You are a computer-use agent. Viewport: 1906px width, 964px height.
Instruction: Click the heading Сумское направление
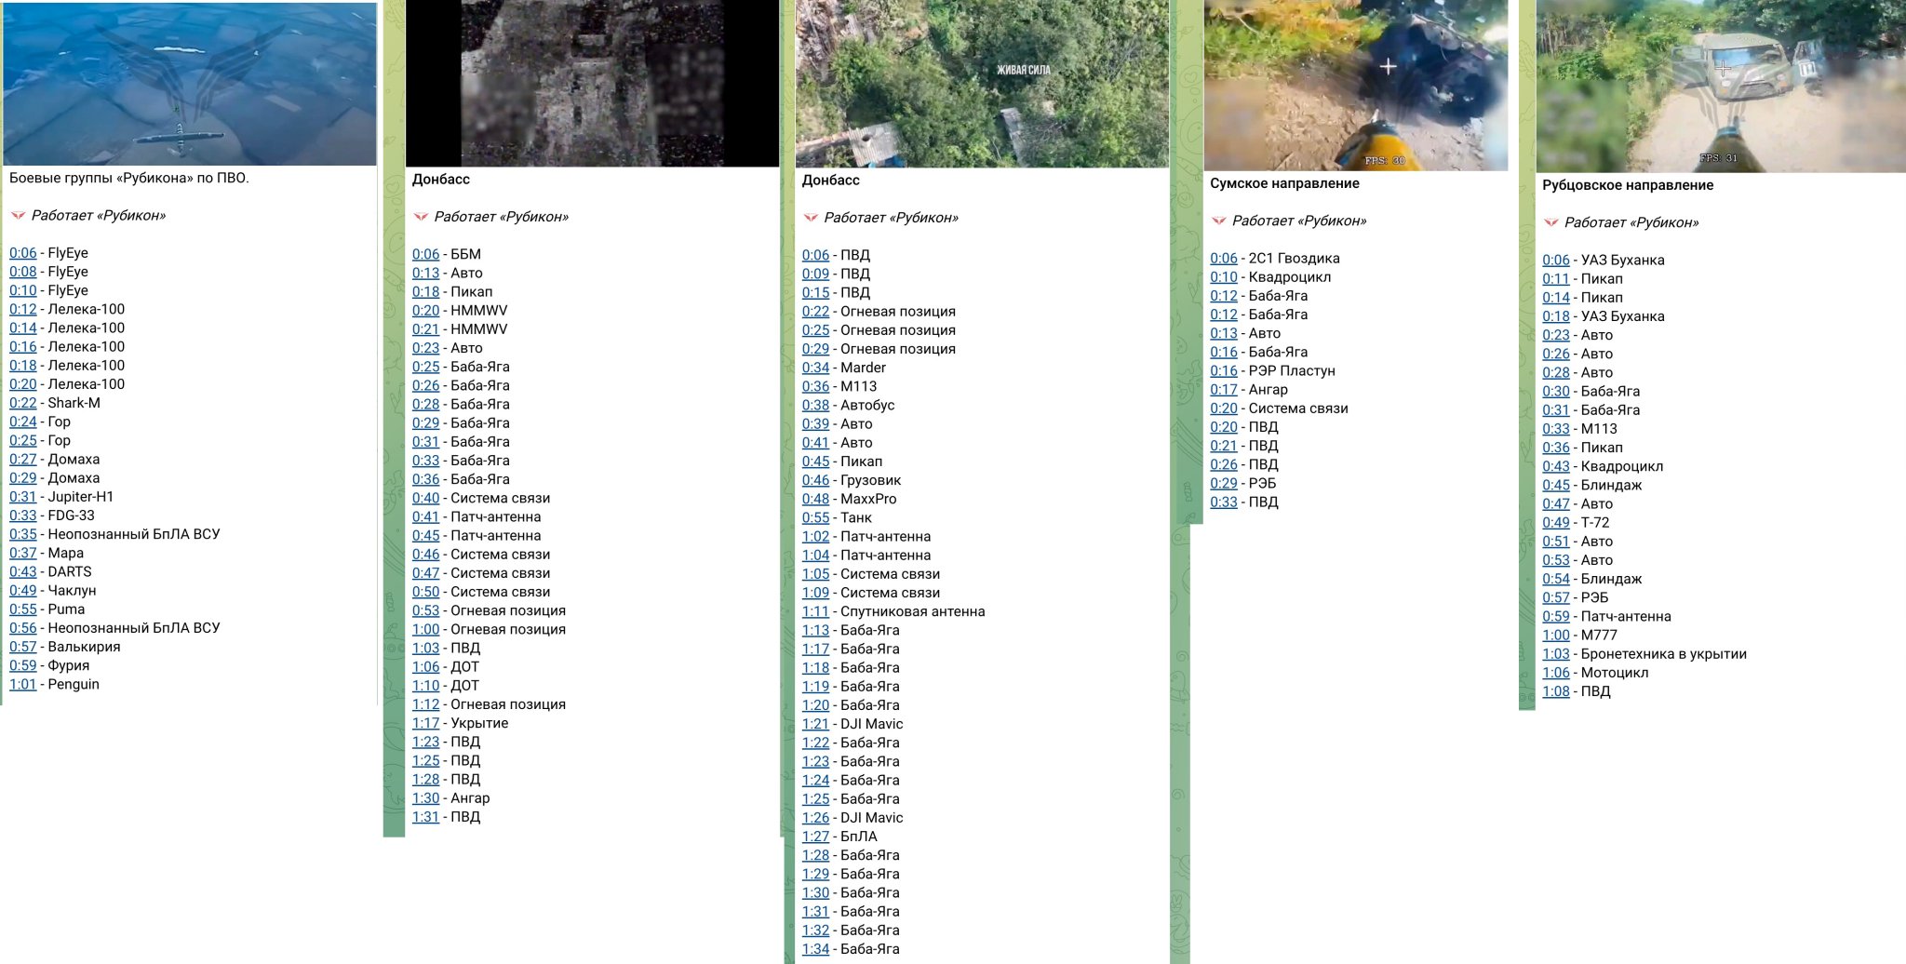[1284, 183]
